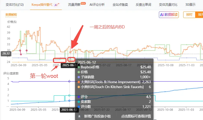This screenshot has width=203, height=120.
Task: Select the 按时 view toggle
Action: tap(189, 15)
